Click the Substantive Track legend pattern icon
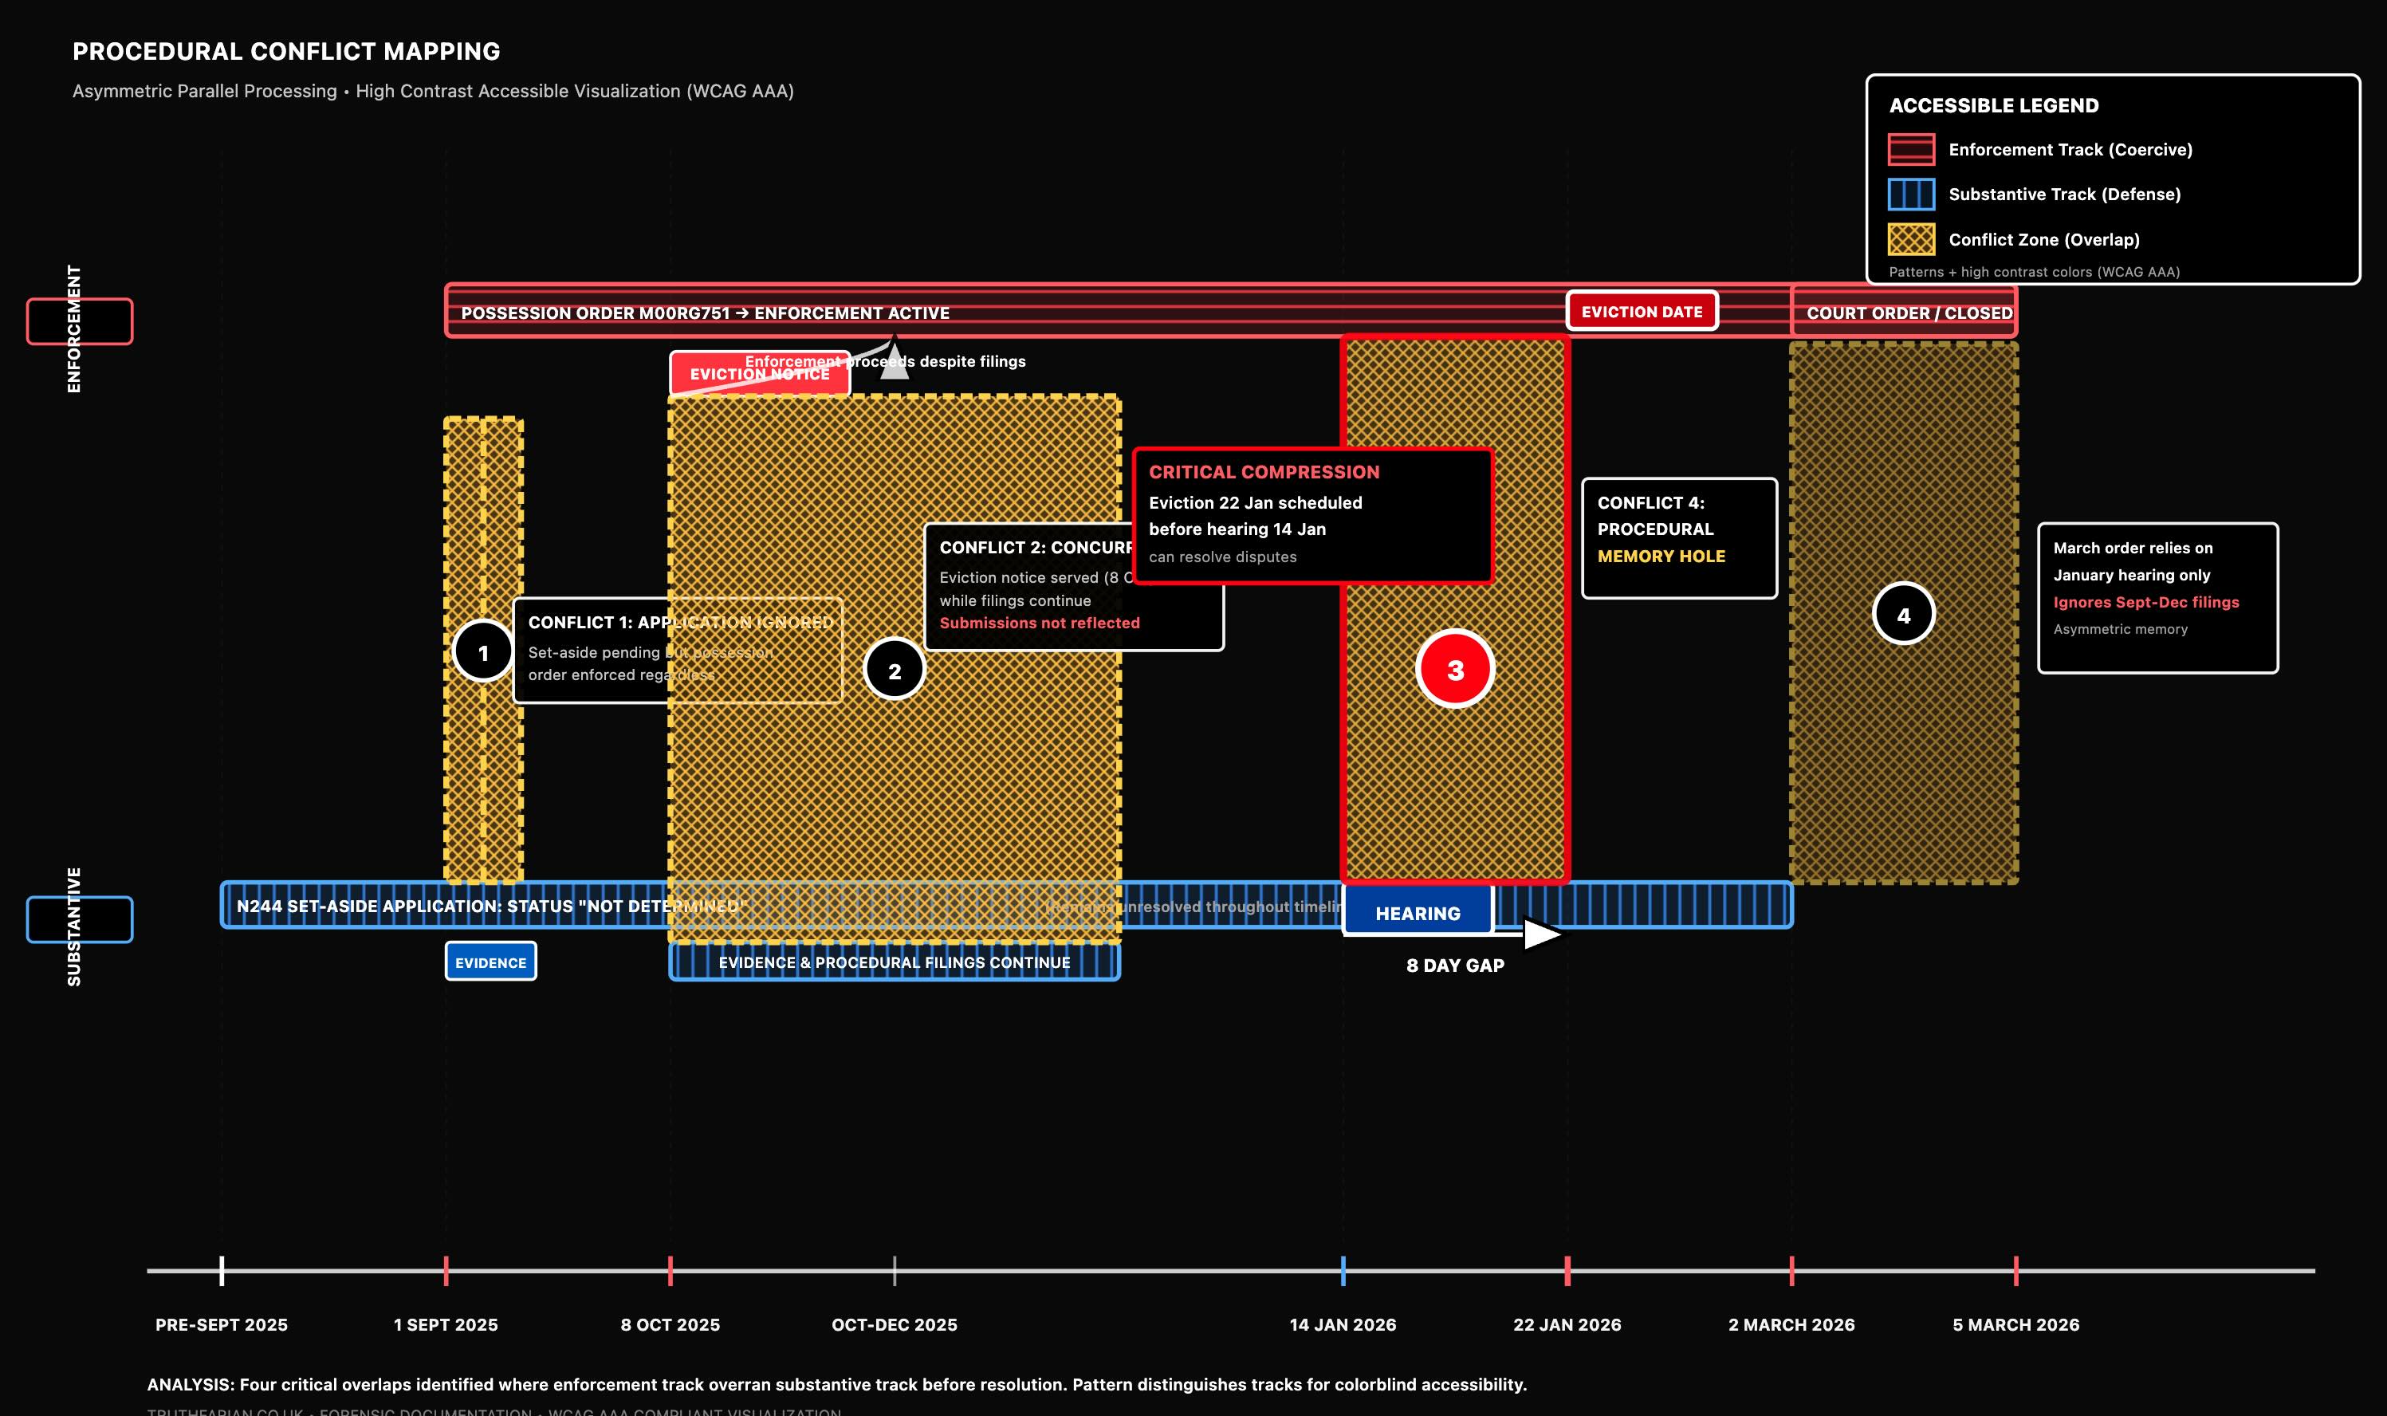 1911,195
